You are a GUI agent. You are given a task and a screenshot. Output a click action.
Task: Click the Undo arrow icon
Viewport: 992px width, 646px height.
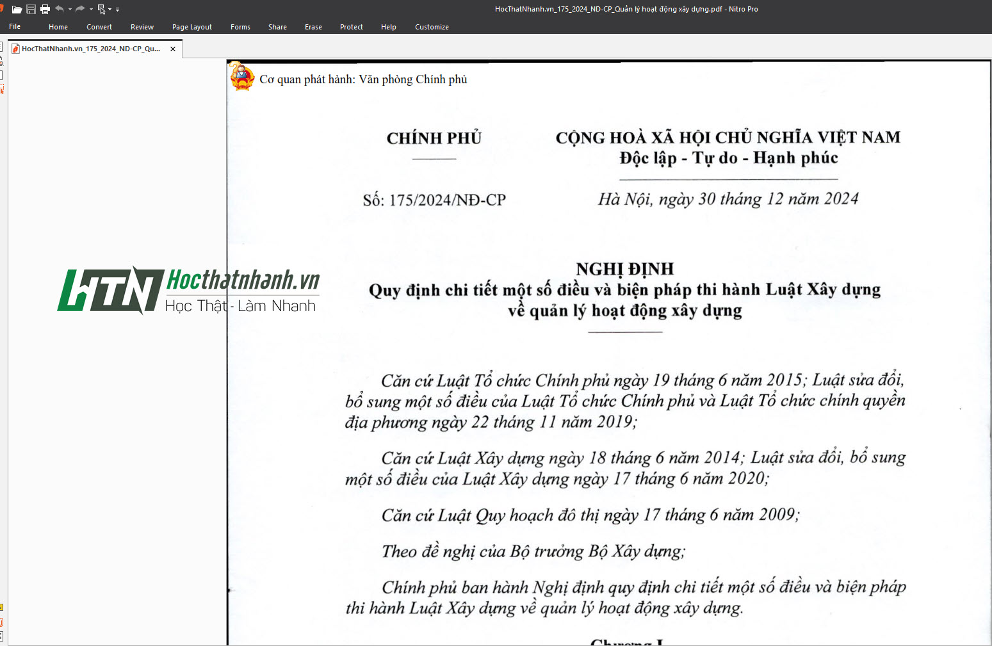[x=60, y=9]
